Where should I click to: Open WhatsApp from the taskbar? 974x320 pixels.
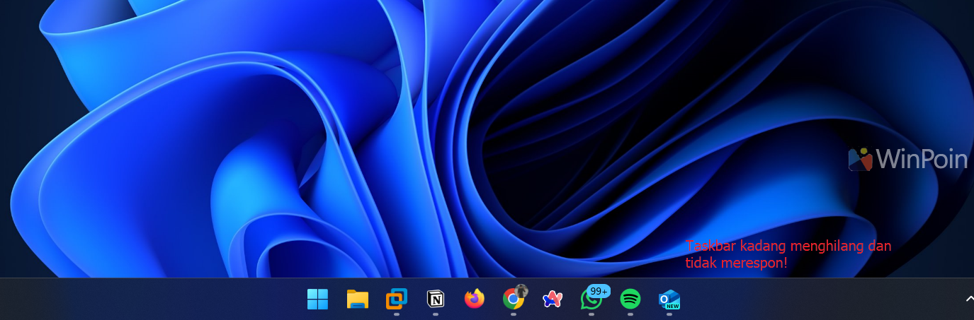pyautogui.click(x=590, y=300)
